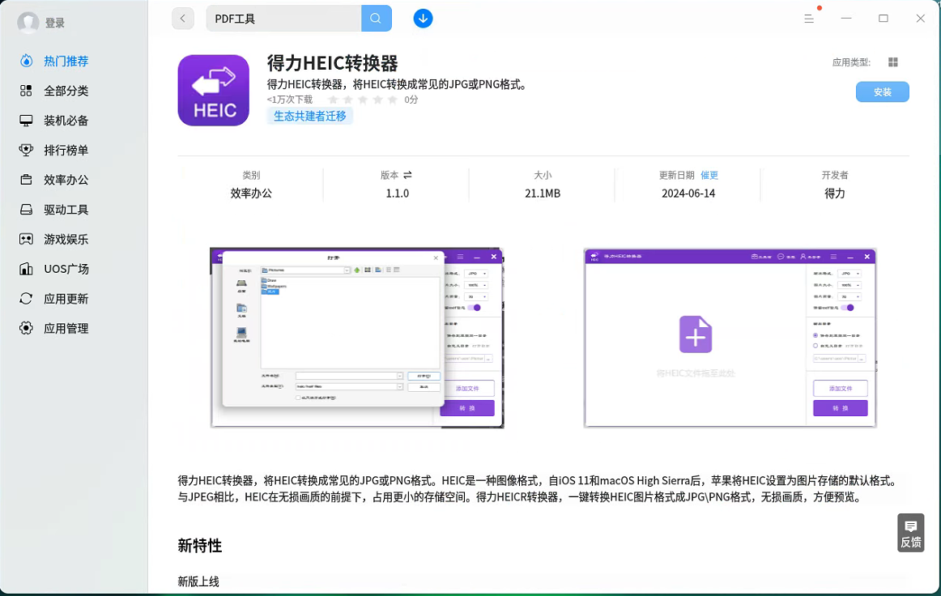Click the developer name 得力
Screen dimensions: 941x596
pyautogui.click(x=834, y=194)
